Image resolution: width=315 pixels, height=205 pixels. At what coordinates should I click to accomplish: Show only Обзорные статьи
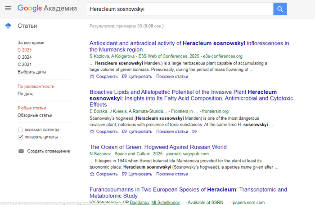point(35,115)
